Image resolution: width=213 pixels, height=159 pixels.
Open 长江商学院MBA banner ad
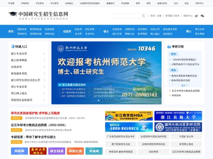(x=129, y=116)
